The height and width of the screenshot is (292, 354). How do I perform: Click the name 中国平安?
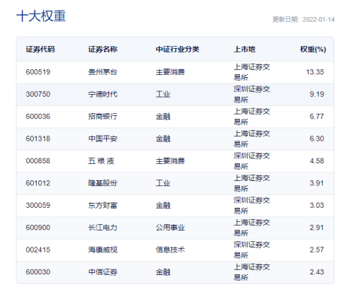pyautogui.click(x=103, y=139)
